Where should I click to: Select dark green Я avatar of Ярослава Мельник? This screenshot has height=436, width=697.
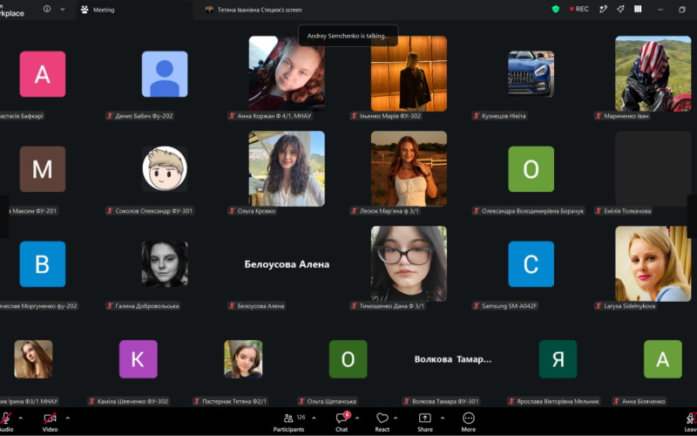click(558, 359)
